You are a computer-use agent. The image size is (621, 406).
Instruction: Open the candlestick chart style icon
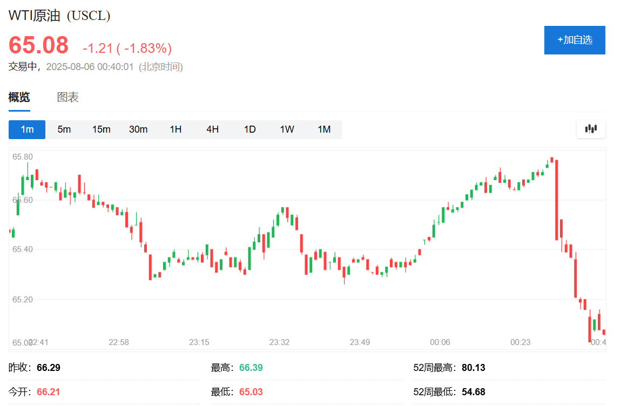[x=591, y=129]
